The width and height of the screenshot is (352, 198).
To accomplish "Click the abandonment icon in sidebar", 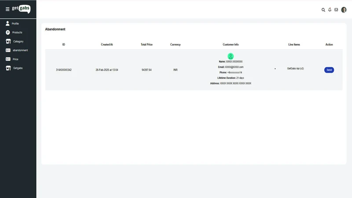I will tap(8, 50).
